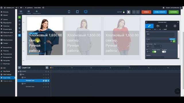The width and height of the screenshot is (184, 103).
Task: Open the Target window dropdown showing Self
Action: (x=149, y=46)
